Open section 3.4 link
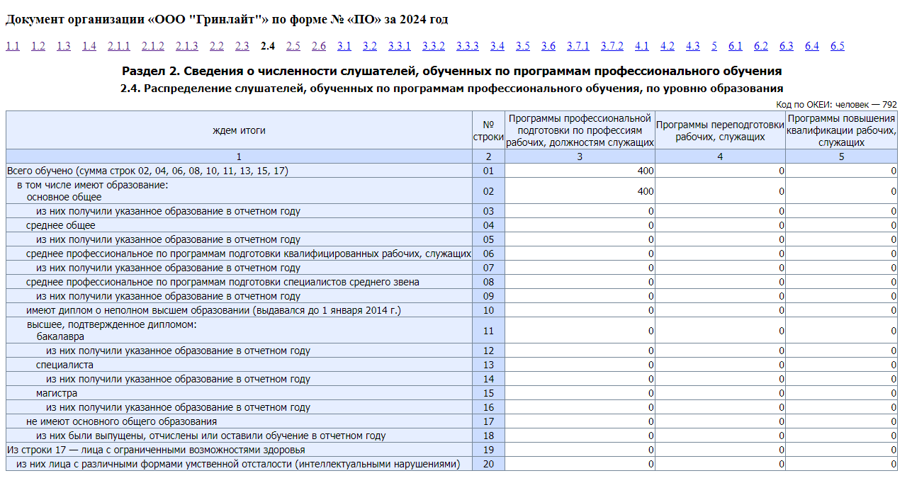 pyautogui.click(x=497, y=46)
